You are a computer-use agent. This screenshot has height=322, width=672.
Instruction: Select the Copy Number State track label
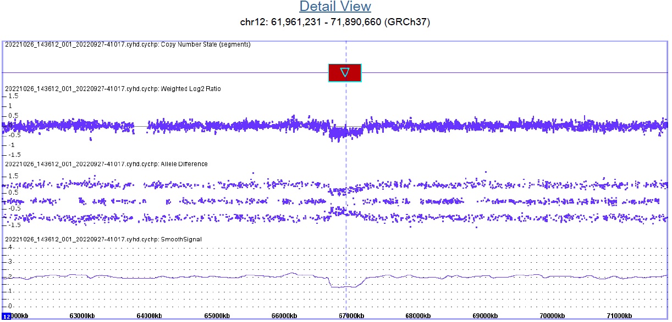128,44
